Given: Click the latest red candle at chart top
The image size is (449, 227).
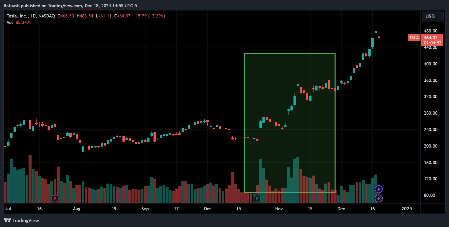Looking at the screenshot, I should 379,37.
